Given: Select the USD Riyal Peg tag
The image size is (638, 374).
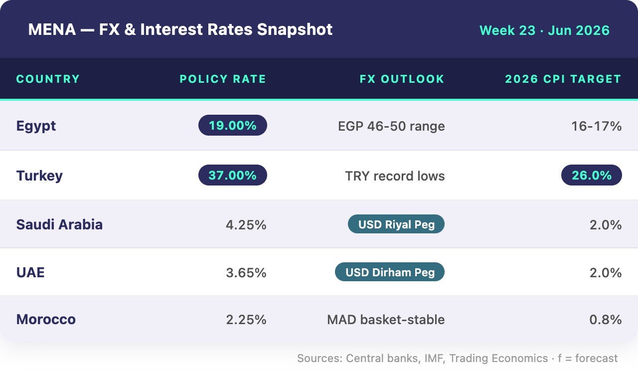Looking at the screenshot, I should [x=396, y=224].
